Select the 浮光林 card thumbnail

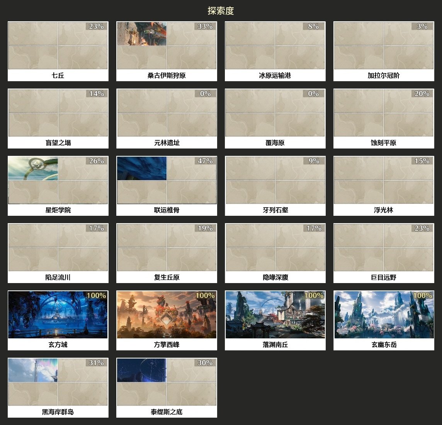pyautogui.click(x=384, y=180)
